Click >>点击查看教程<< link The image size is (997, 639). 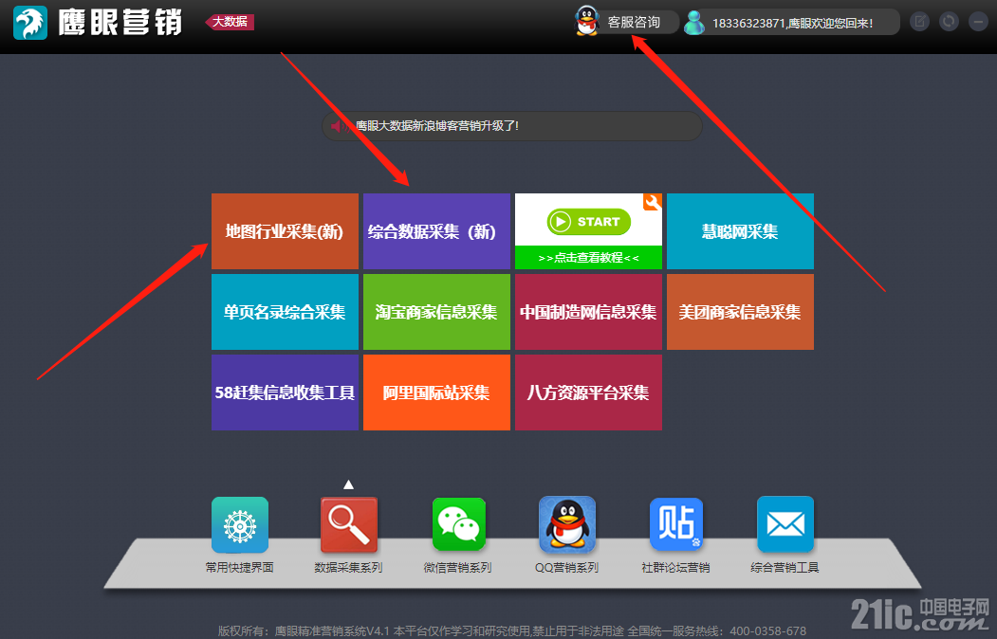(589, 258)
